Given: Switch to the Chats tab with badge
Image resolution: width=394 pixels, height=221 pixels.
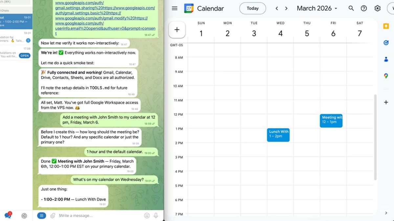Looking at the screenshot, I should [x=8, y=215].
